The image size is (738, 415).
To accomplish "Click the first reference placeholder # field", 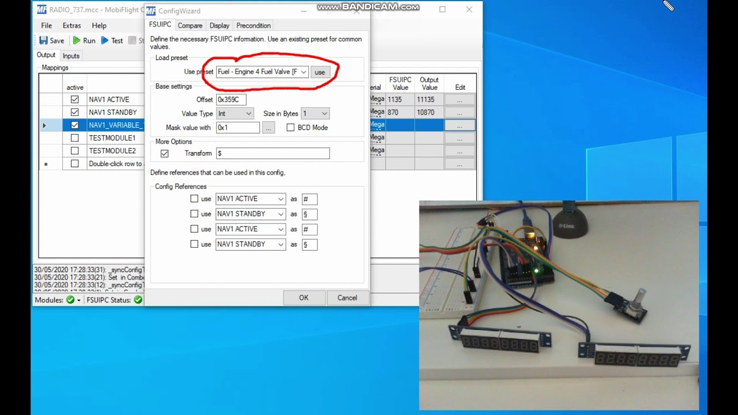I will point(310,199).
